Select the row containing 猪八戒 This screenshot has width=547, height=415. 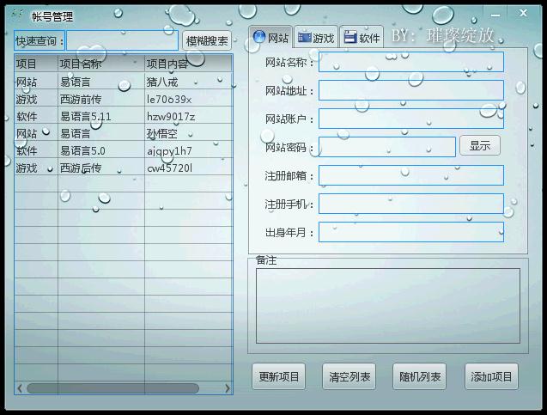click(124, 82)
